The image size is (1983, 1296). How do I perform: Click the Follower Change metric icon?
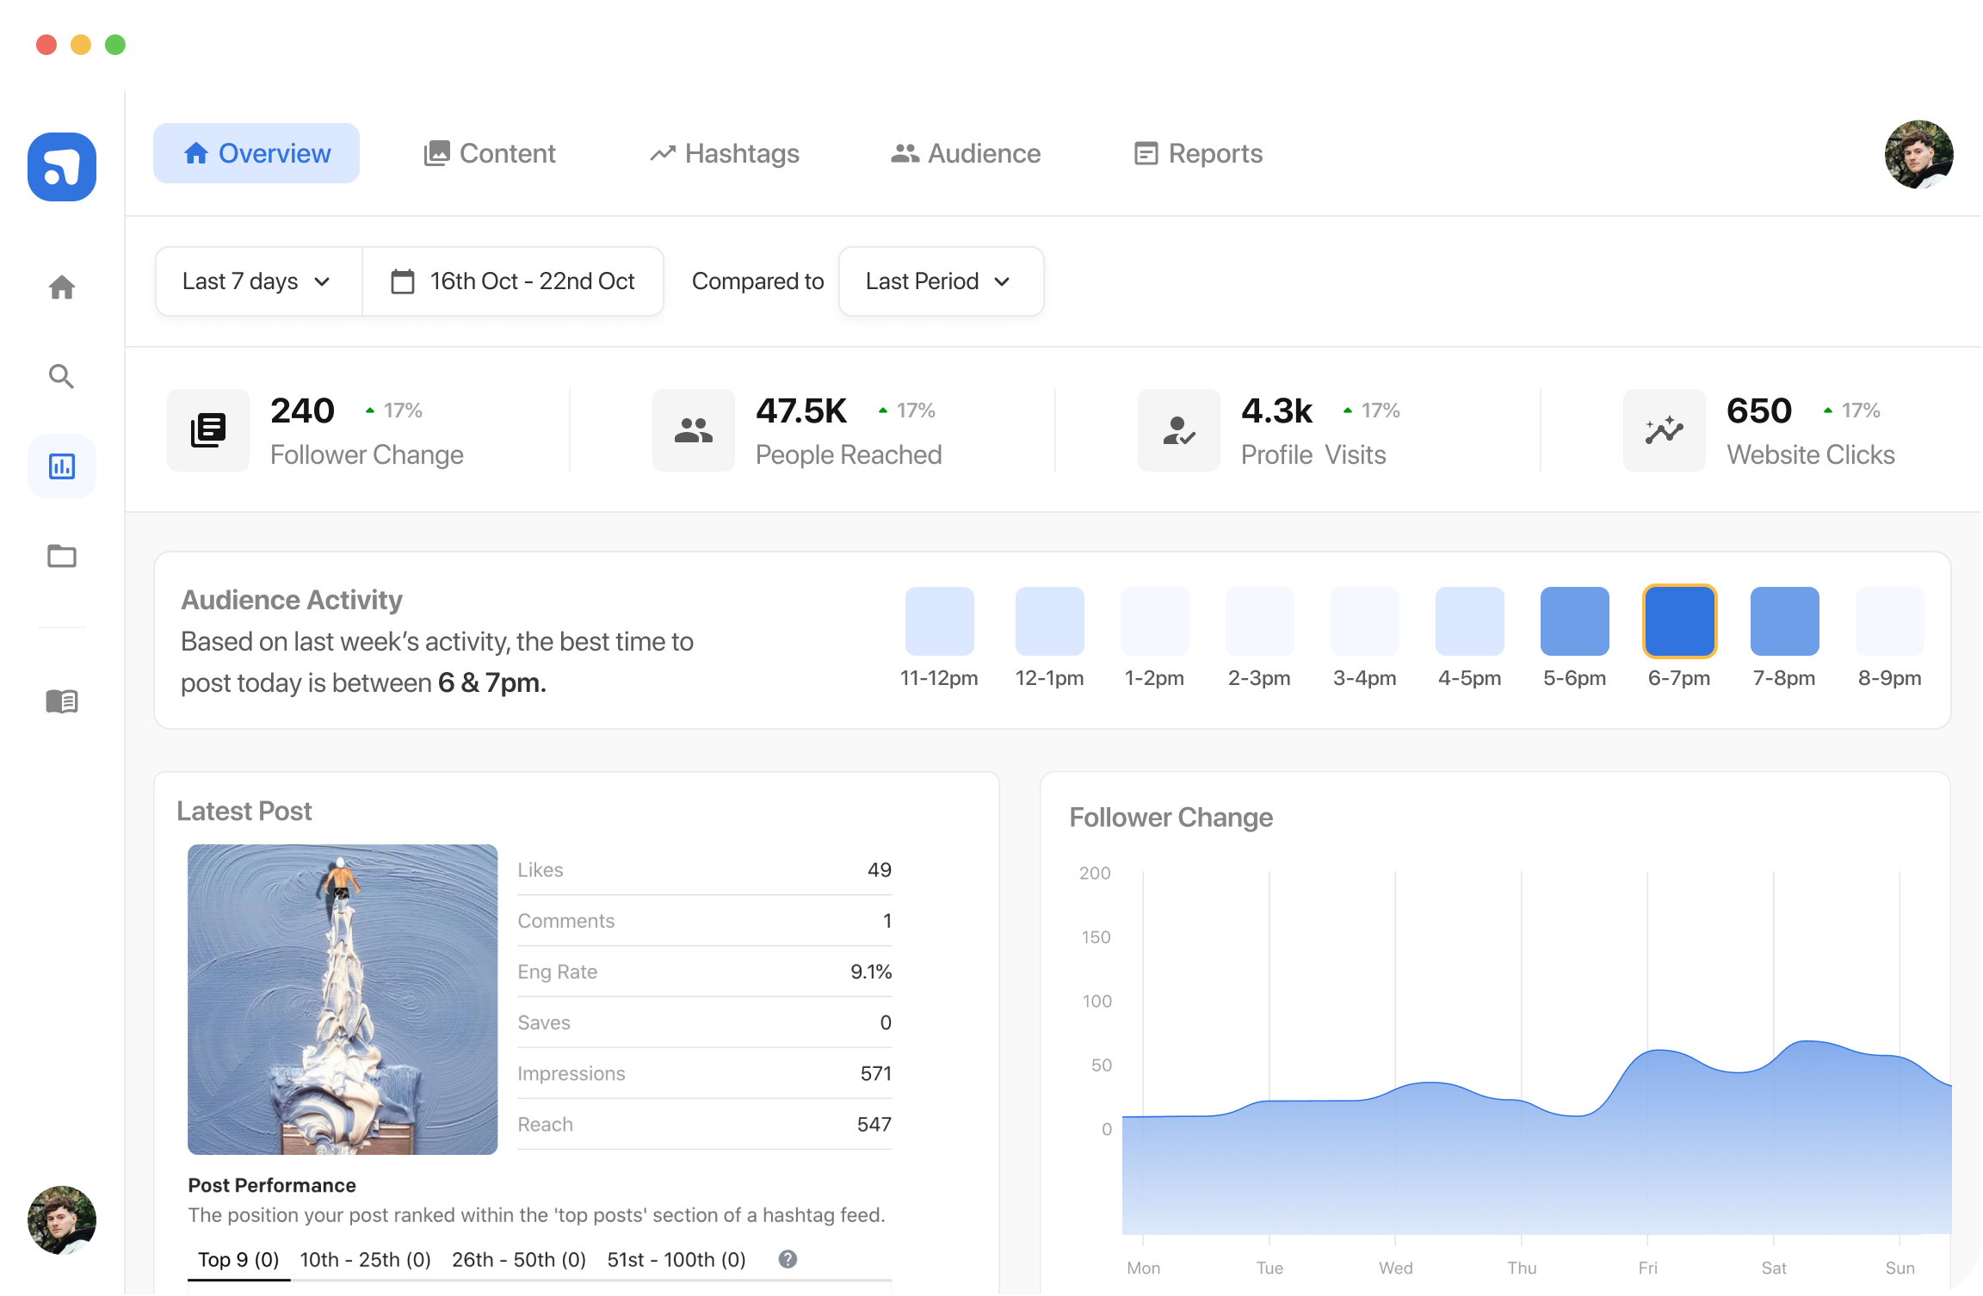coord(207,430)
